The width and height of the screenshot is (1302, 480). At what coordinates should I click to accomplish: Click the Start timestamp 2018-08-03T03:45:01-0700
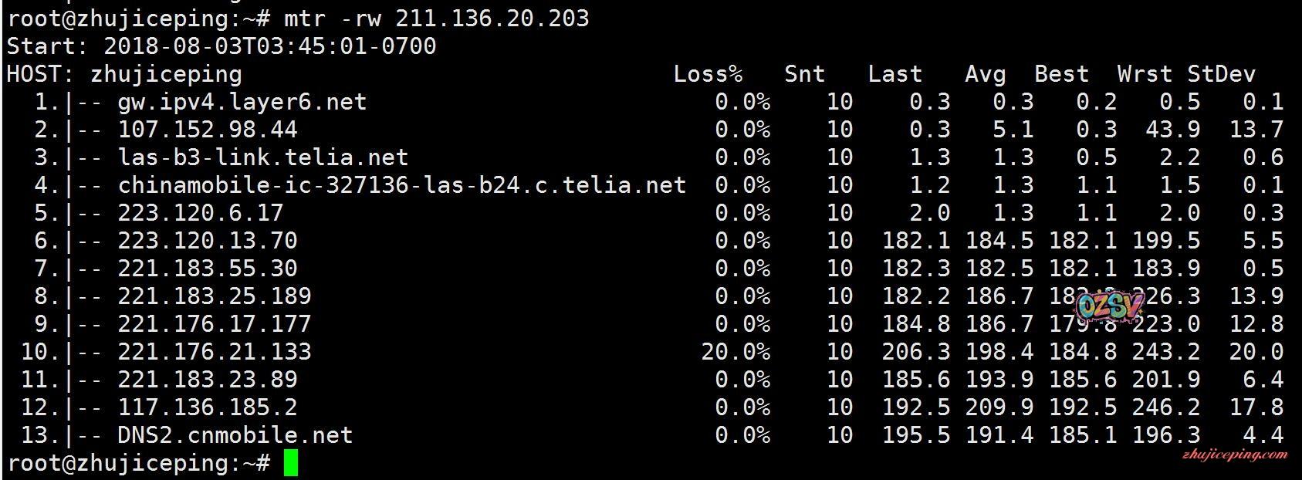(269, 46)
